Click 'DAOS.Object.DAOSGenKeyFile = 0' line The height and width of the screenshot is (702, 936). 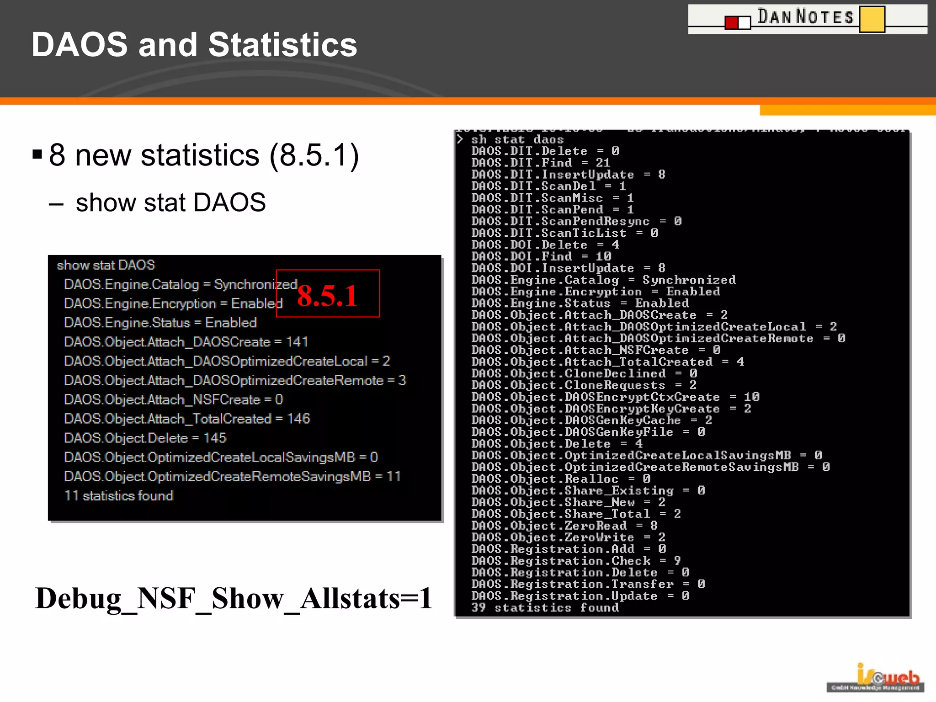(x=589, y=432)
